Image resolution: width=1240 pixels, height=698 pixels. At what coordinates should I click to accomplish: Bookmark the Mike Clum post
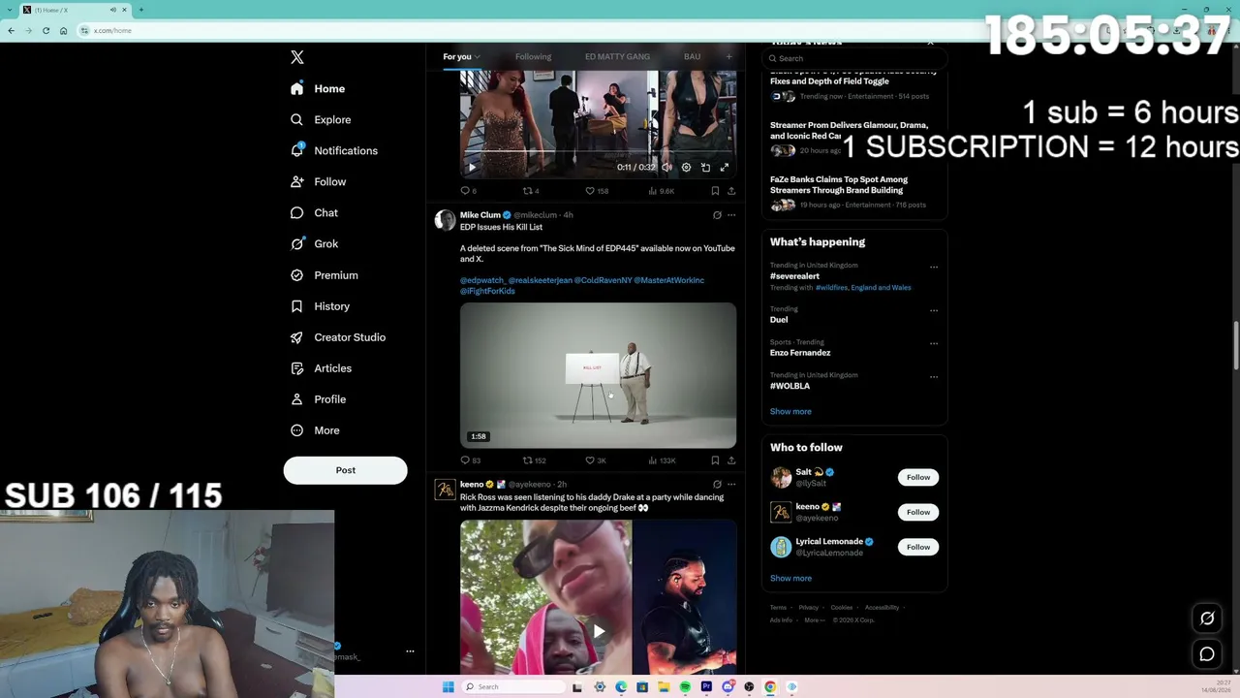(715, 460)
